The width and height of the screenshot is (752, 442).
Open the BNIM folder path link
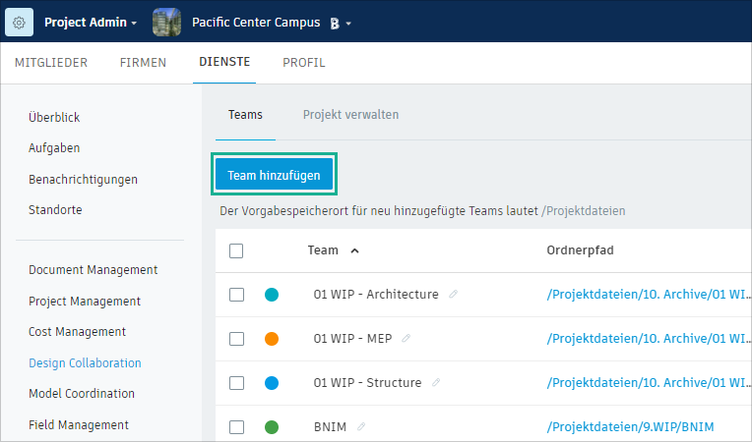pyautogui.click(x=630, y=427)
